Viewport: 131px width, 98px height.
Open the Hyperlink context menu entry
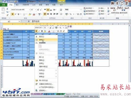pos(46,90)
